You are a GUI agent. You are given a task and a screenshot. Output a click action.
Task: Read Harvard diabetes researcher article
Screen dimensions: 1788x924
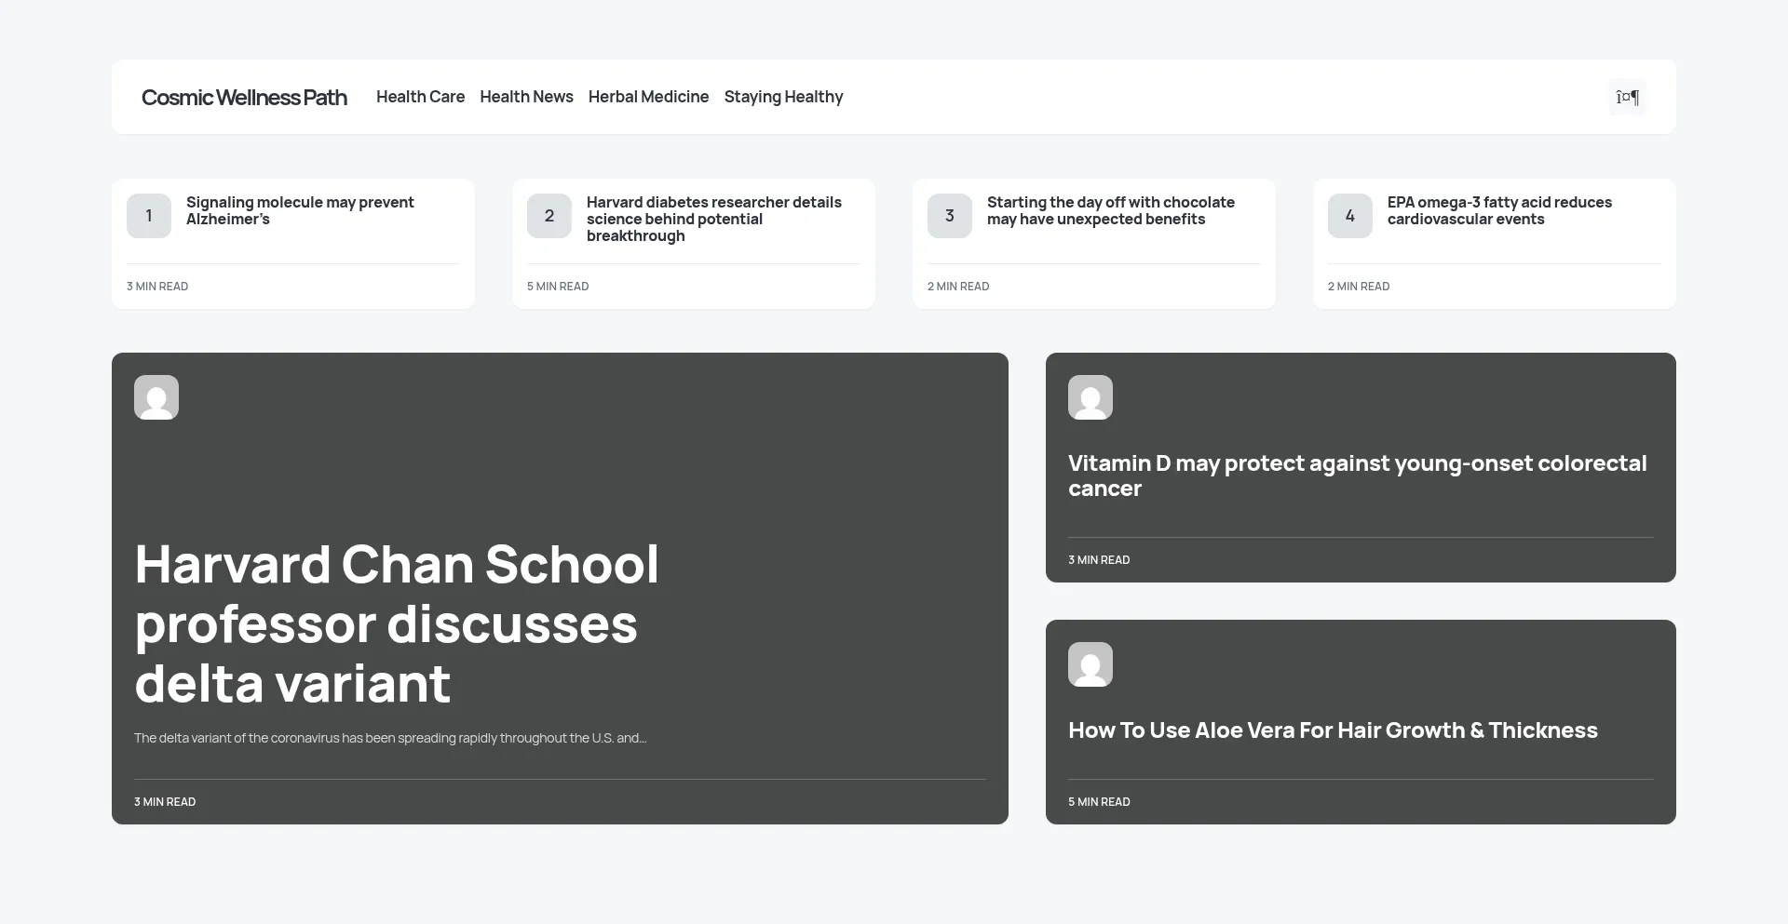(713, 219)
